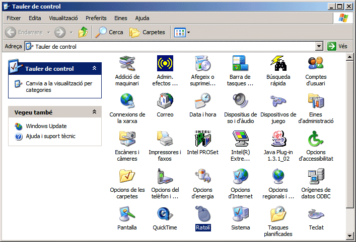Open Ajuda i suport tècnic link
356x242 pixels.
point(50,136)
